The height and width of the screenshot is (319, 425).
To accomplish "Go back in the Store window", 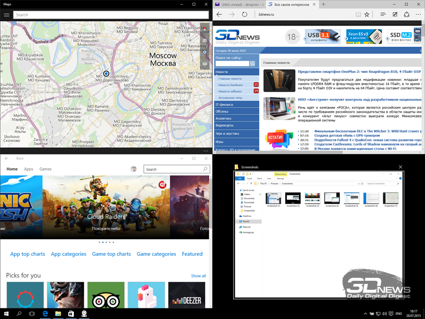I will coord(7,158).
